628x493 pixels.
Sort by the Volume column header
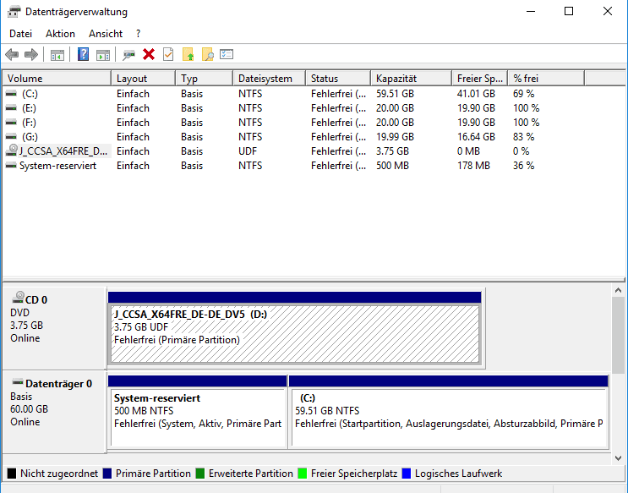[57, 79]
